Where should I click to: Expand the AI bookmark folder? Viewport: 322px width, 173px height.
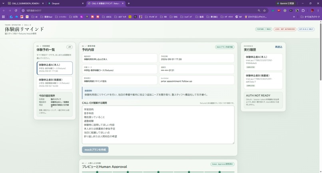click(x=34, y=17)
